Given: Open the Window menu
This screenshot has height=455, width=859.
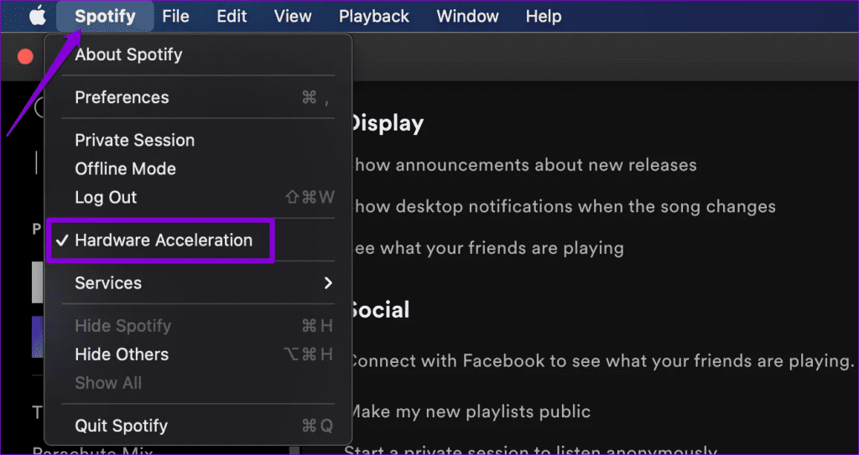Looking at the screenshot, I should coord(467,17).
